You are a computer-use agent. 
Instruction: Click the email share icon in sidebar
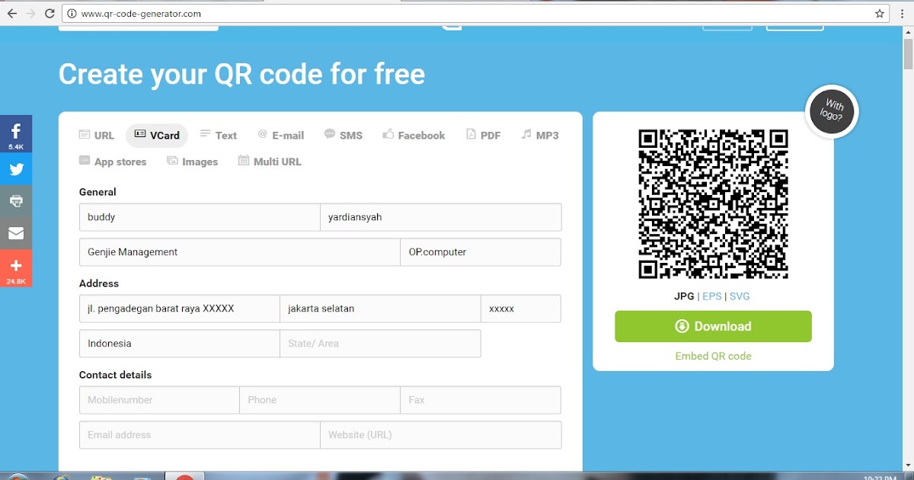coord(16,233)
